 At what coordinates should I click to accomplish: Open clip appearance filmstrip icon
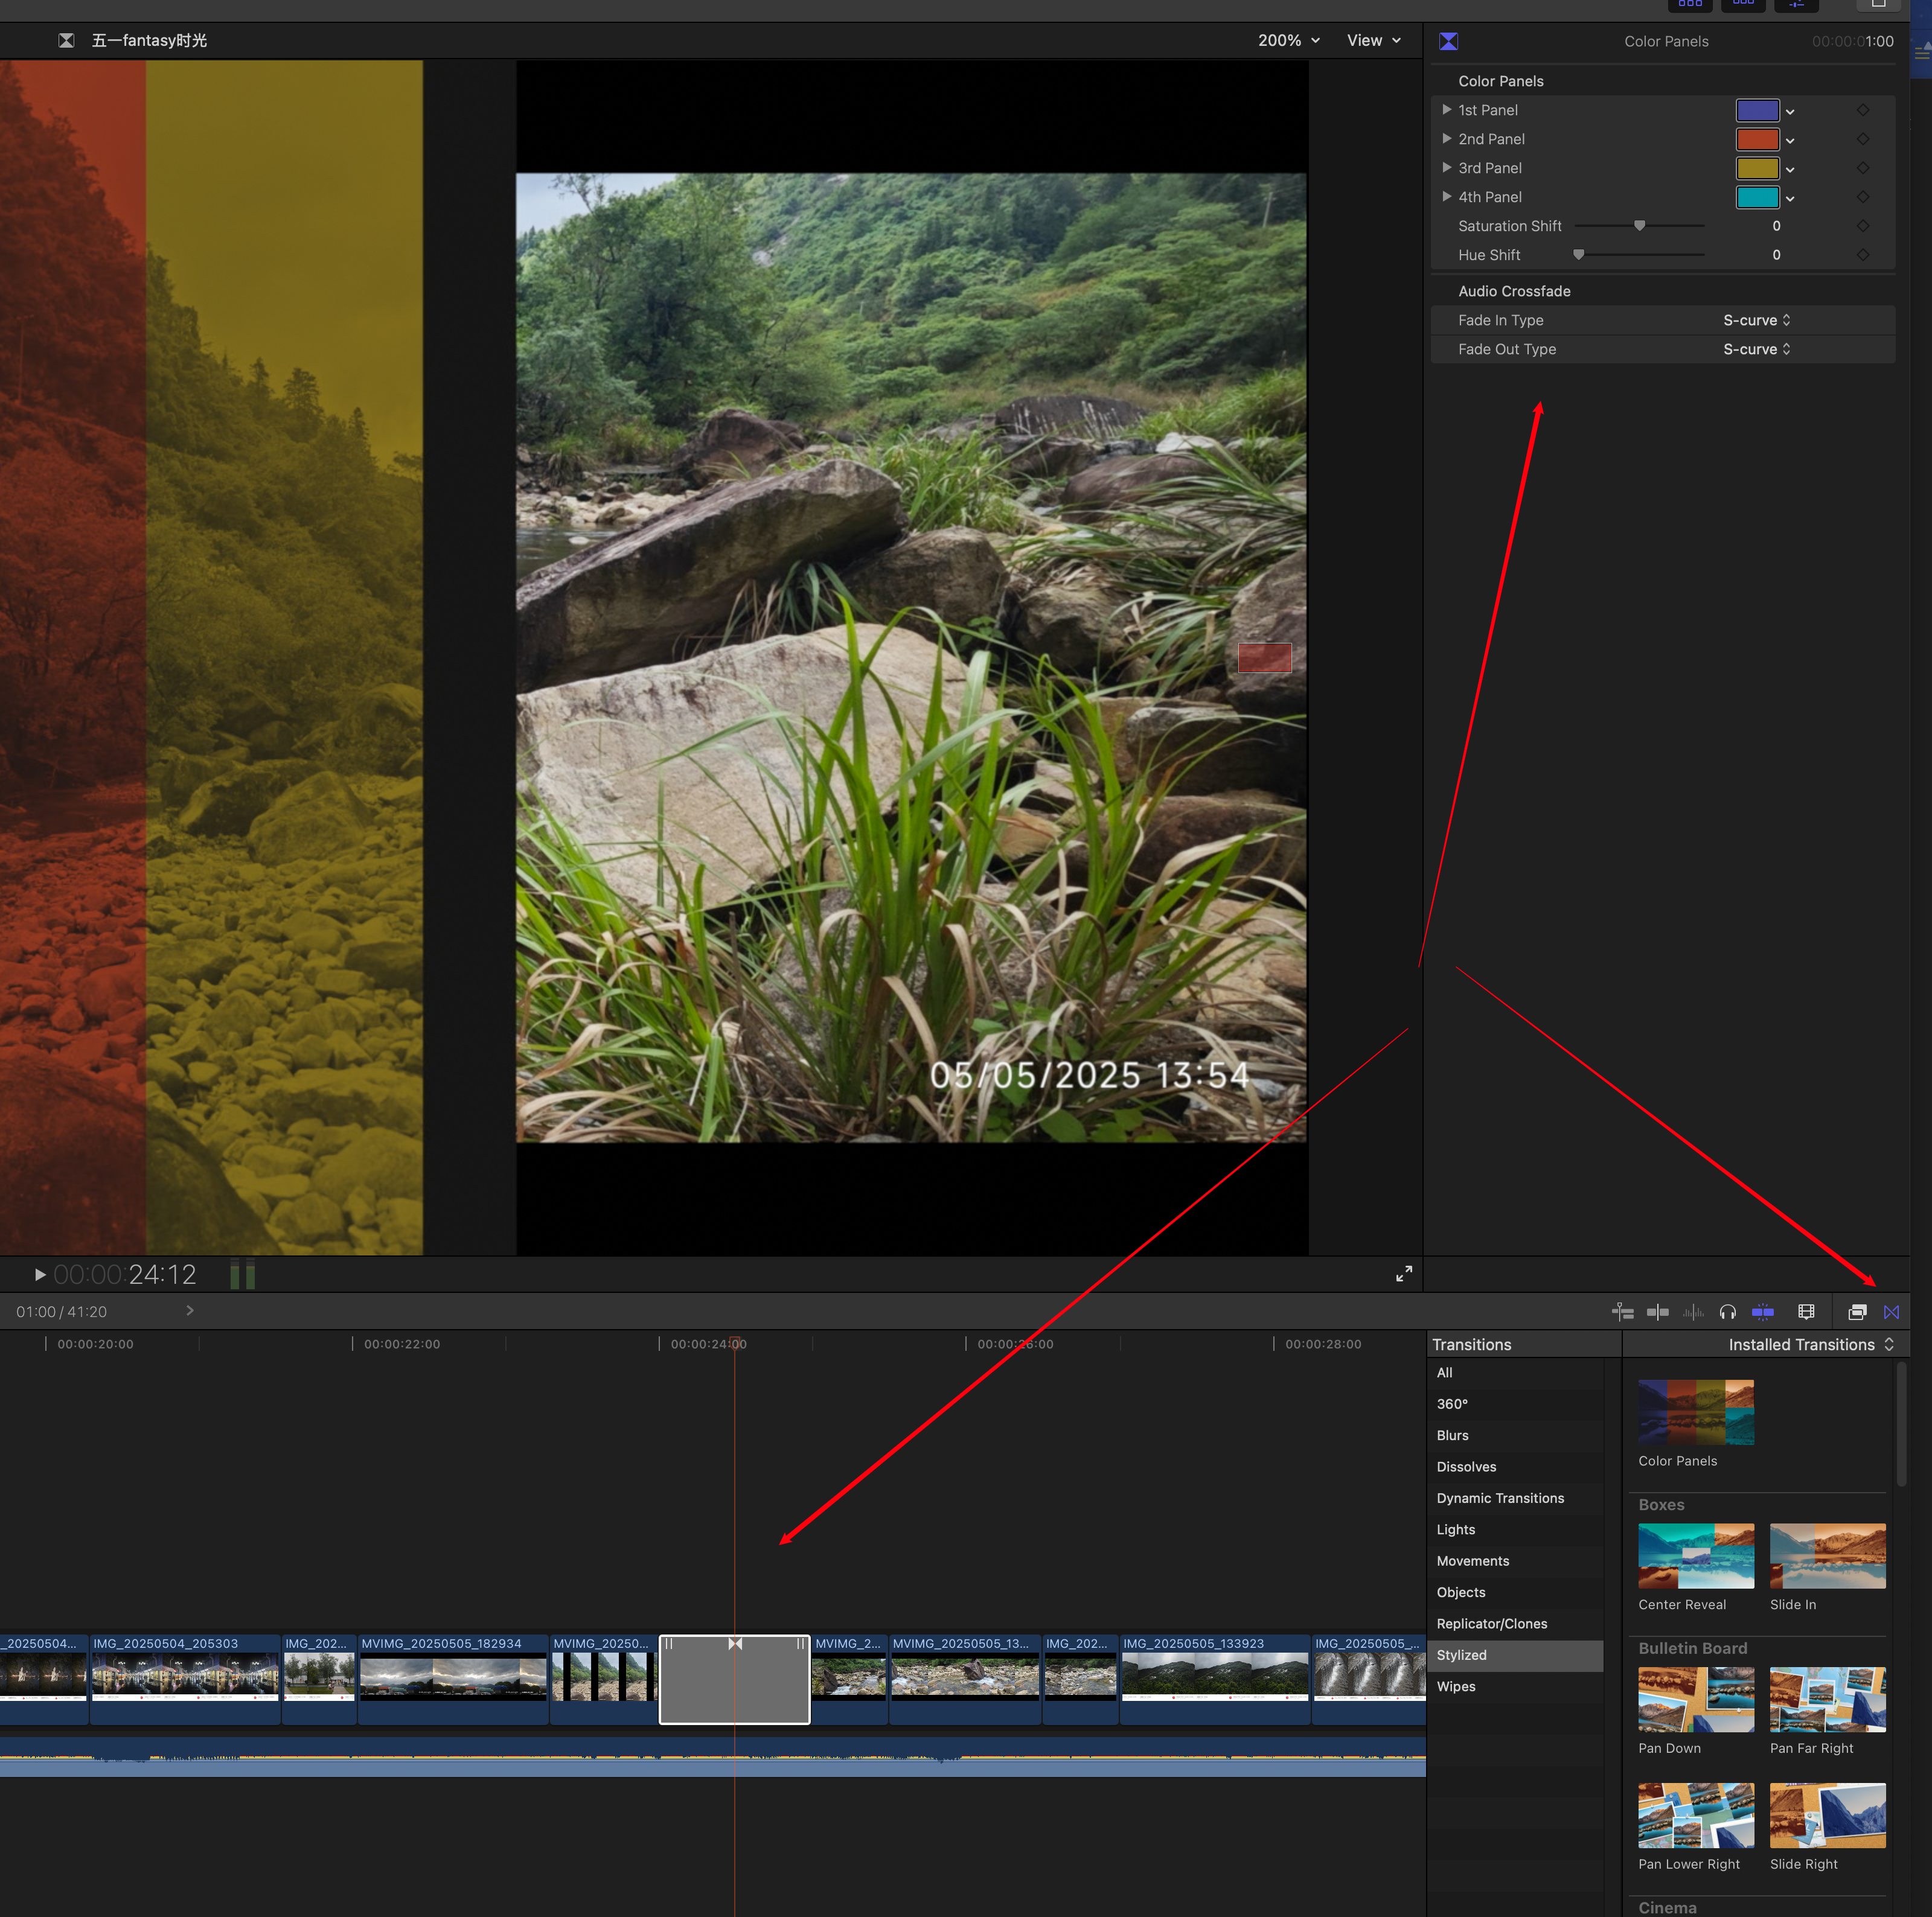pos(1806,1312)
